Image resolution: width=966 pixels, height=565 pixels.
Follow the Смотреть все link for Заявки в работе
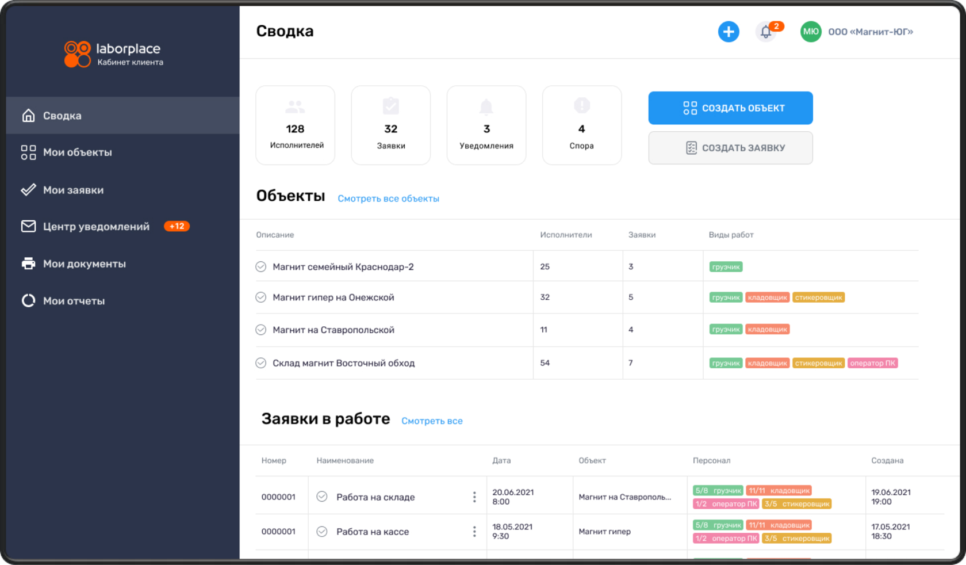click(x=432, y=421)
